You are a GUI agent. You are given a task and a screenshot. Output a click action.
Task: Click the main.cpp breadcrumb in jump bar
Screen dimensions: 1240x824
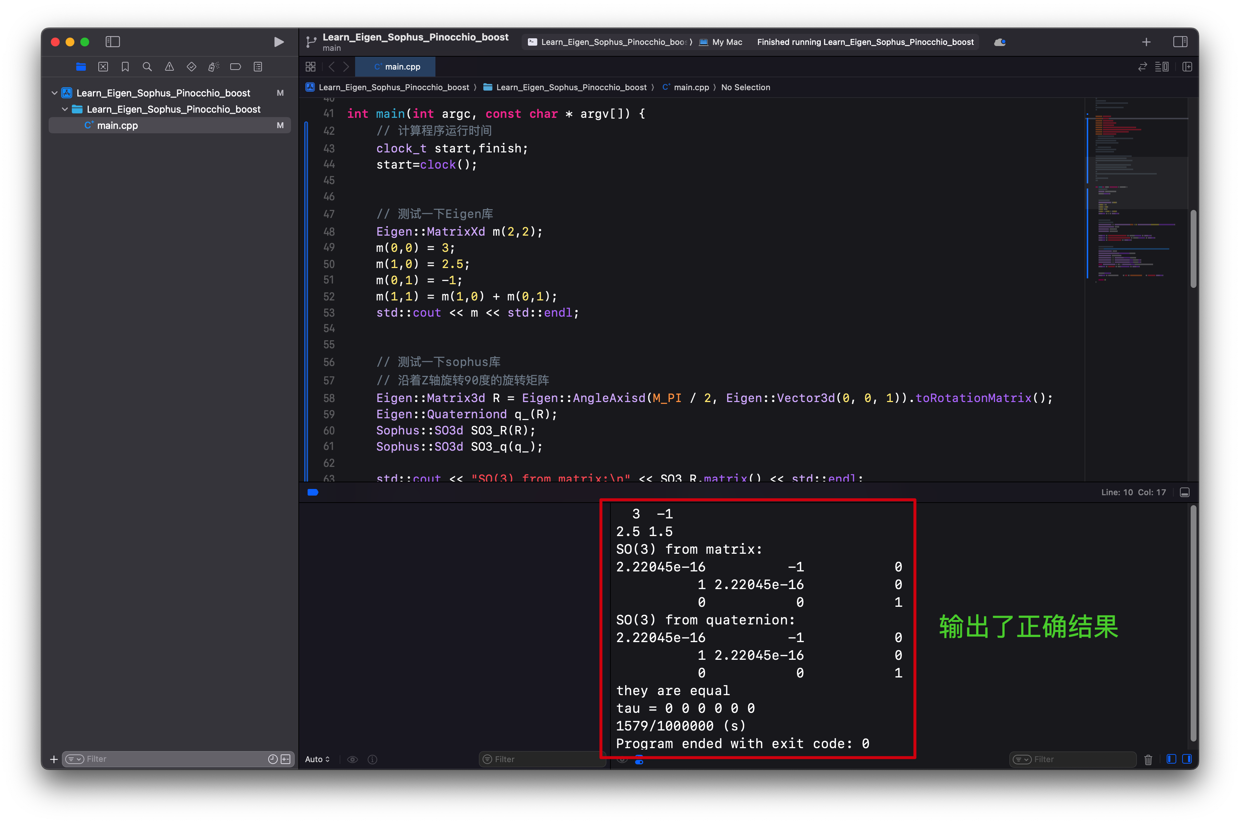click(686, 87)
